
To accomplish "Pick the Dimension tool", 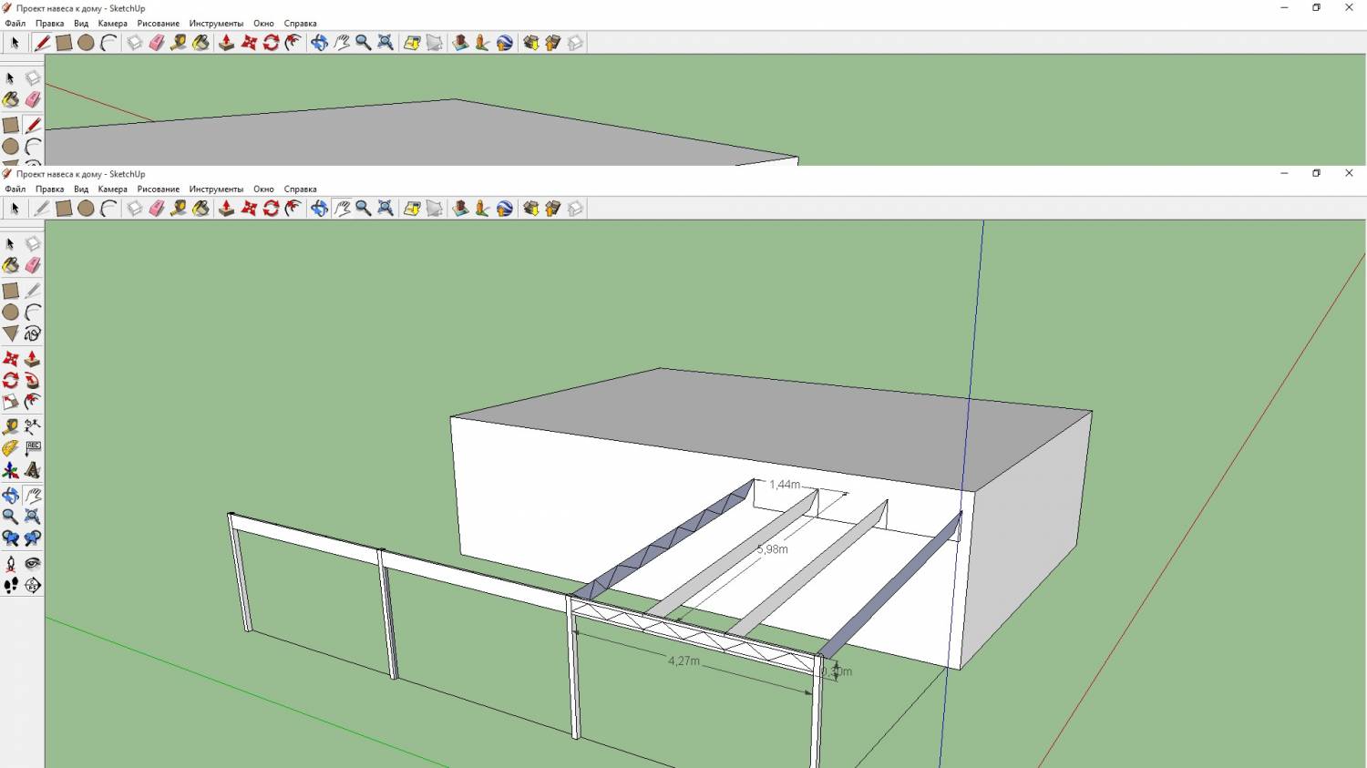I will point(33,425).
